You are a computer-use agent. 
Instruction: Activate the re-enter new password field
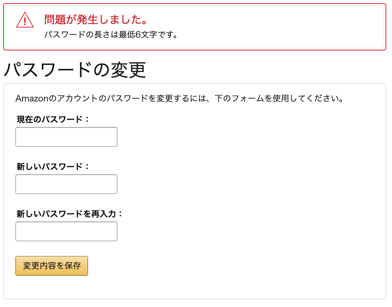point(66,231)
